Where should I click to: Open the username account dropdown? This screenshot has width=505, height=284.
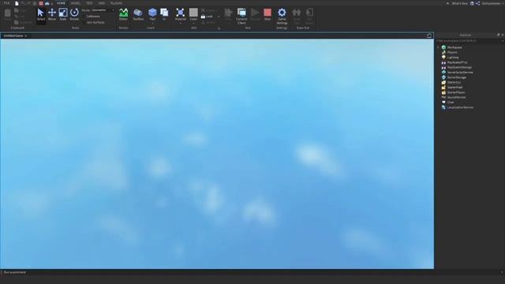click(492, 3)
